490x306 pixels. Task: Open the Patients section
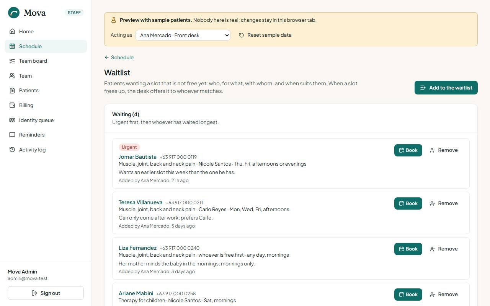point(46,90)
